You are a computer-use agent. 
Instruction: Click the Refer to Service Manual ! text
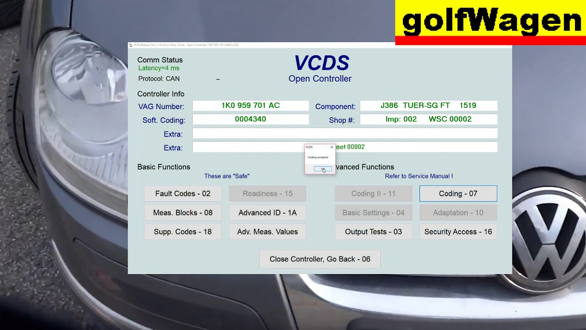[x=419, y=176]
